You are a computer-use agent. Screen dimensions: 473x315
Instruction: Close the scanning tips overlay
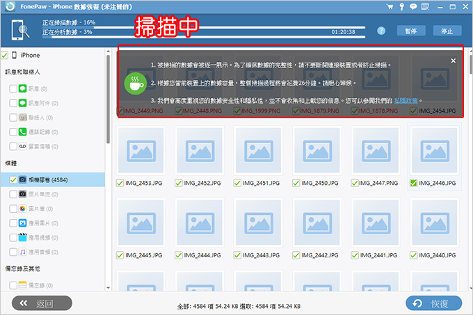point(453,60)
